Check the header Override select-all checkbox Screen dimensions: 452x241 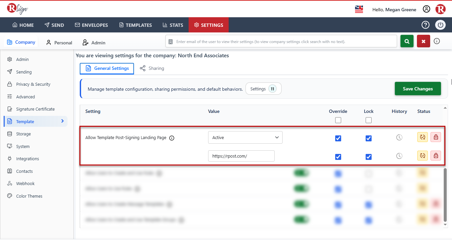tap(338, 120)
